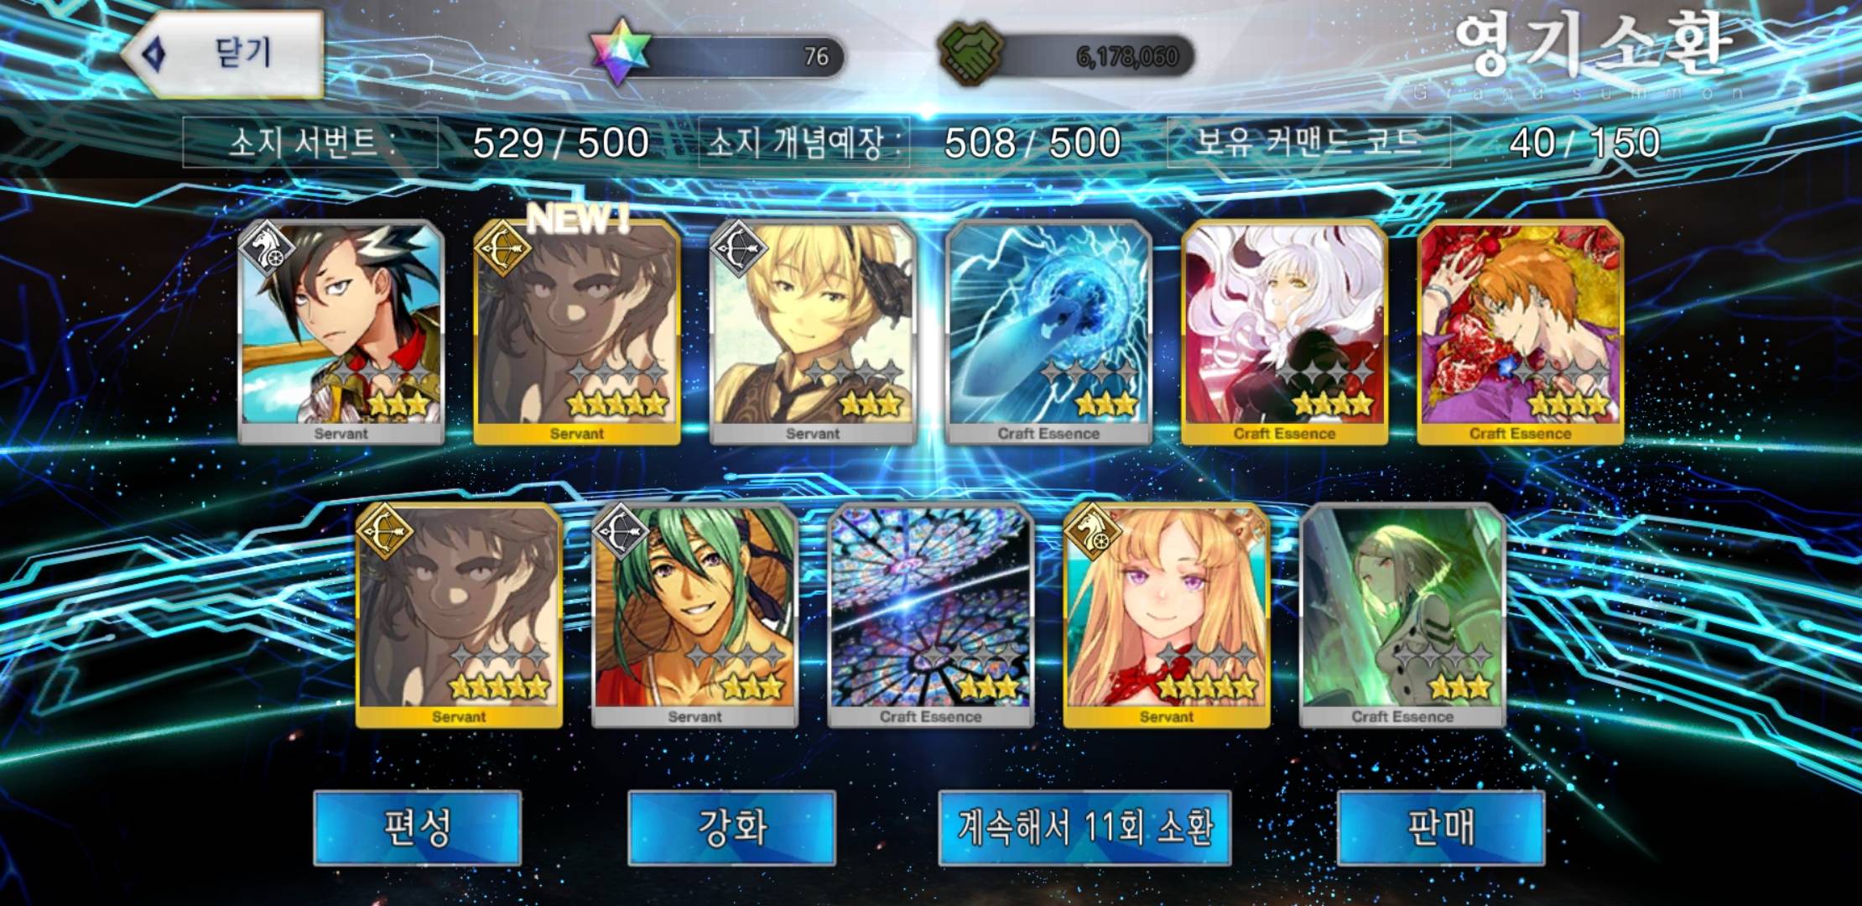Image resolution: width=1862 pixels, height=906 pixels.
Task: Open the 강화 enhancement menu
Action: tap(731, 828)
